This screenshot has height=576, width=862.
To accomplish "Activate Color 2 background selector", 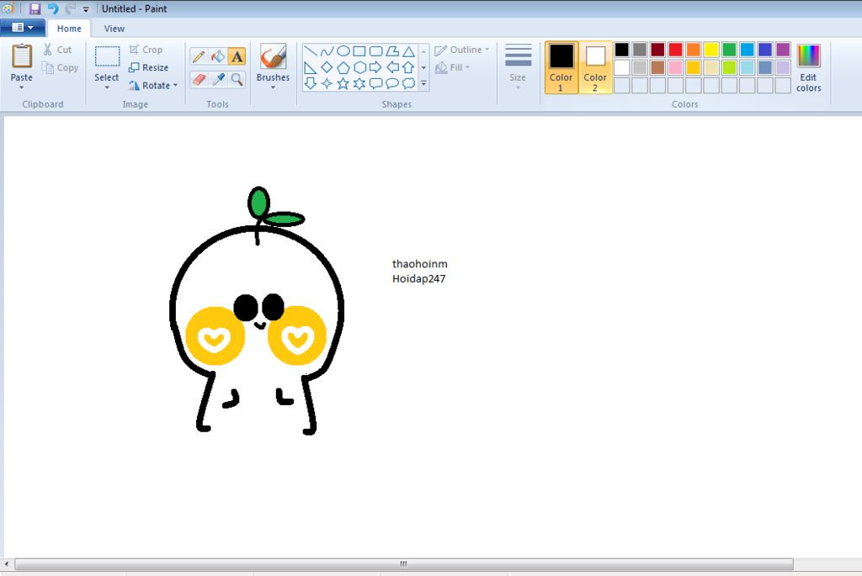I will click(x=595, y=67).
